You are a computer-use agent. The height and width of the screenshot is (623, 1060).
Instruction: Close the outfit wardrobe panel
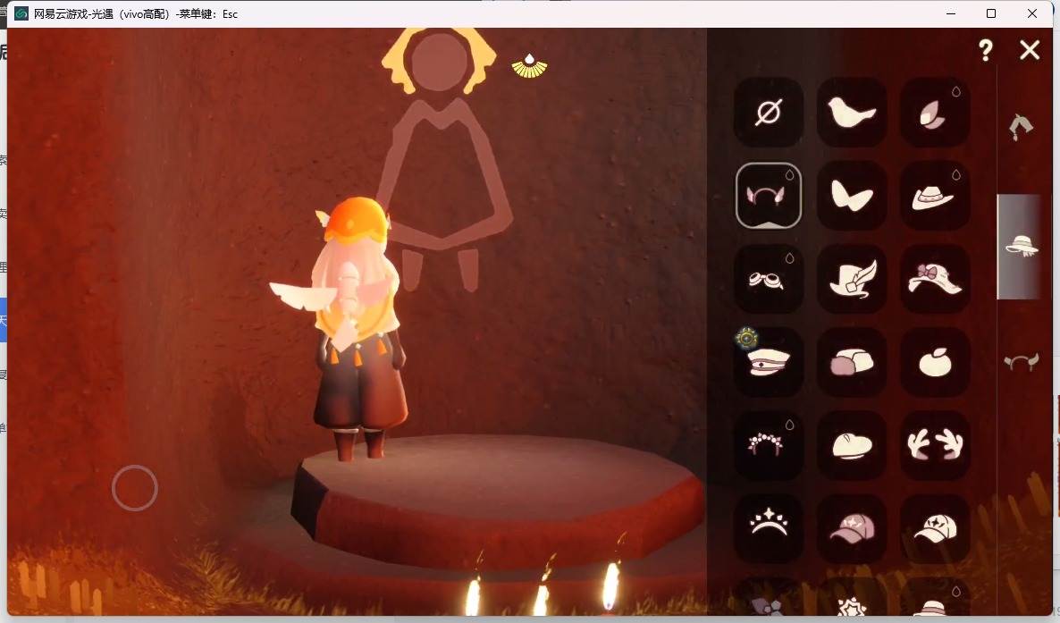pos(1030,49)
